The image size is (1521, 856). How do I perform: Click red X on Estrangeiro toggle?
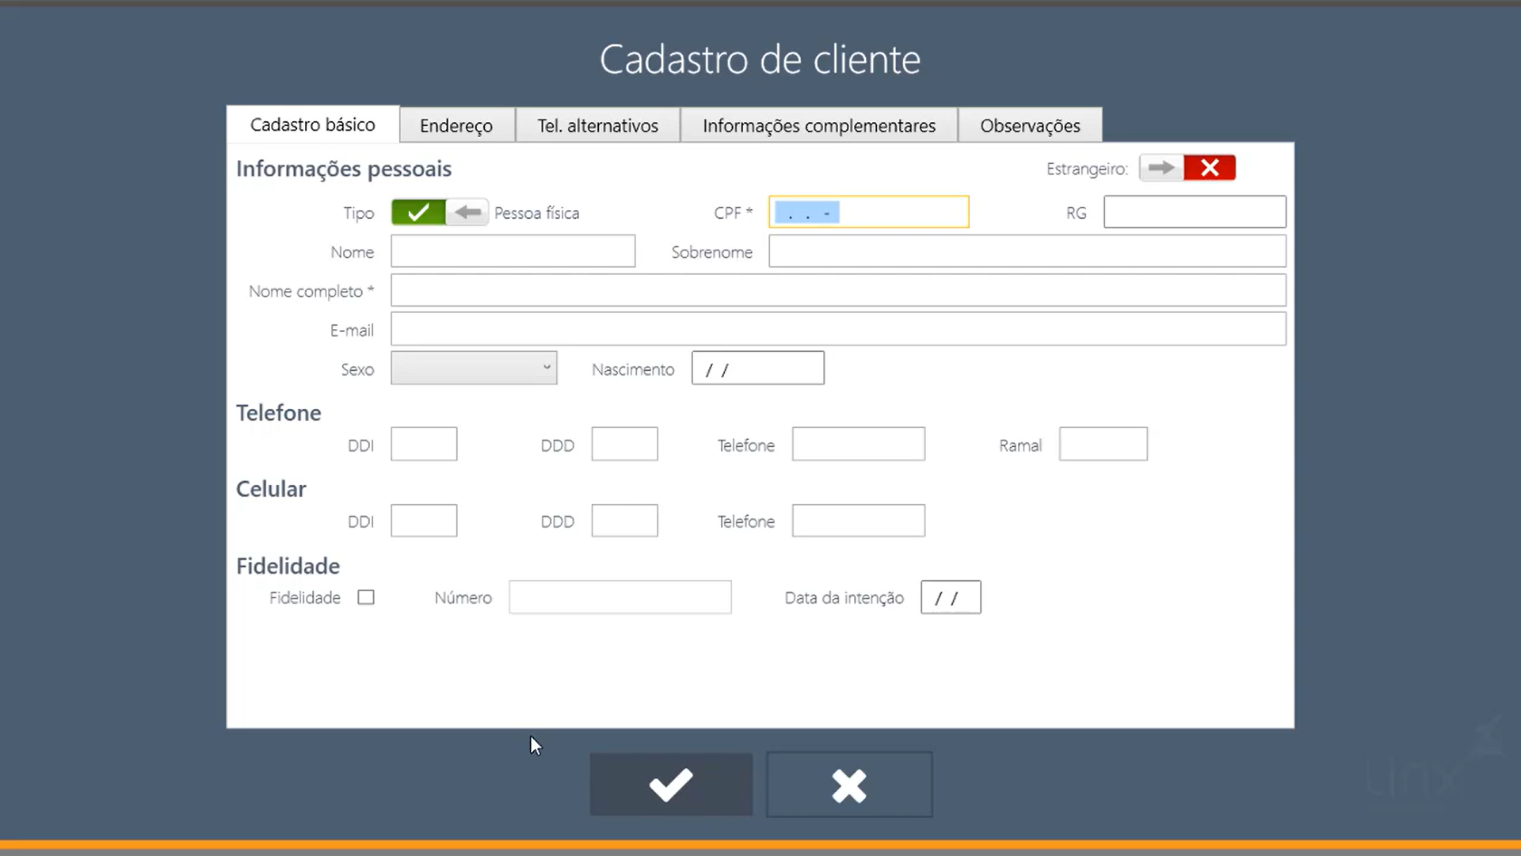point(1209,168)
